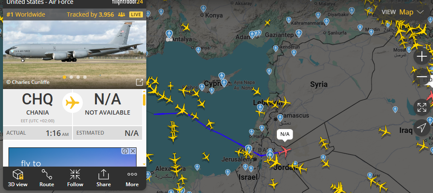Open the 3D view of the aircraft
Screen dimensions: 433x193
click(x=17, y=178)
